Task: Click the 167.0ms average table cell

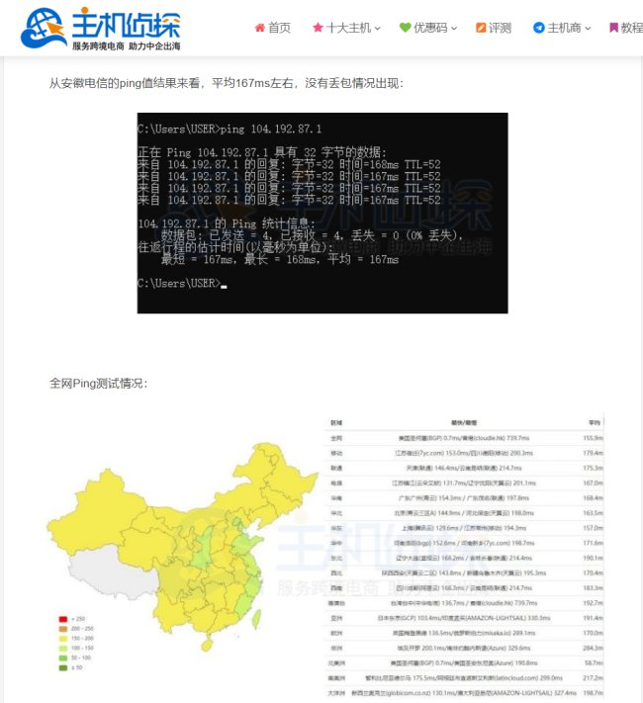Action: [593, 483]
